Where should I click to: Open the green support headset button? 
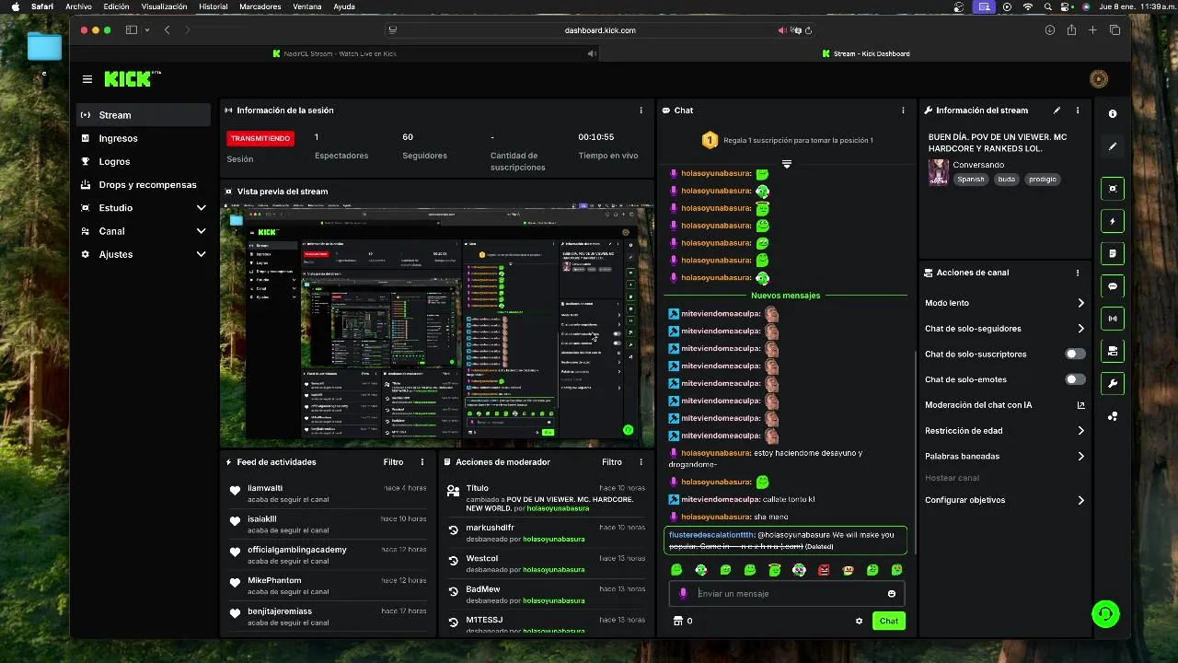(x=1105, y=613)
